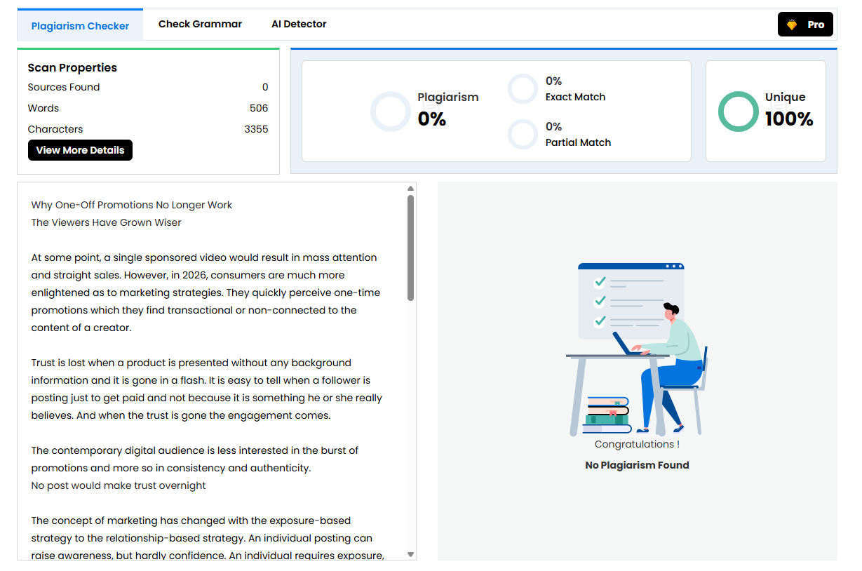
Task: Click the Words label in Scan Properties
Action: pos(43,108)
